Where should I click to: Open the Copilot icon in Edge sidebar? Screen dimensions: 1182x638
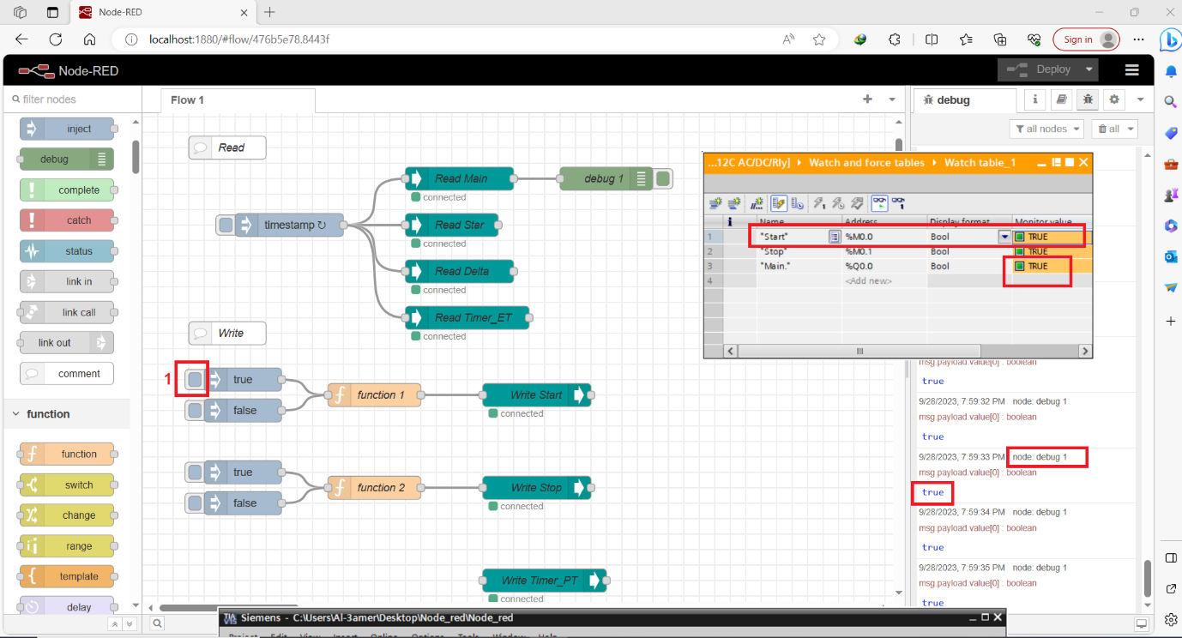pos(1170,39)
